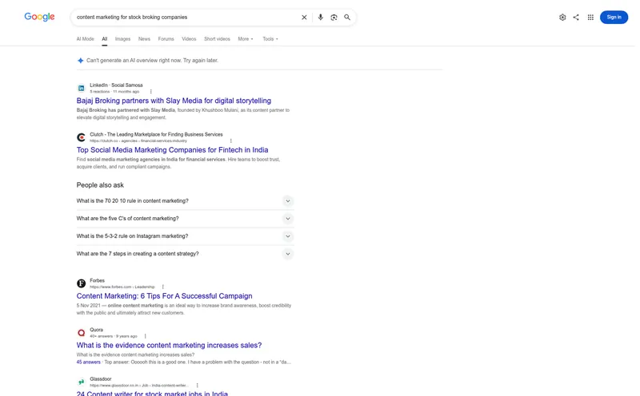Select the All results tab
Screen dimensions: 640x396
[x=105, y=39]
